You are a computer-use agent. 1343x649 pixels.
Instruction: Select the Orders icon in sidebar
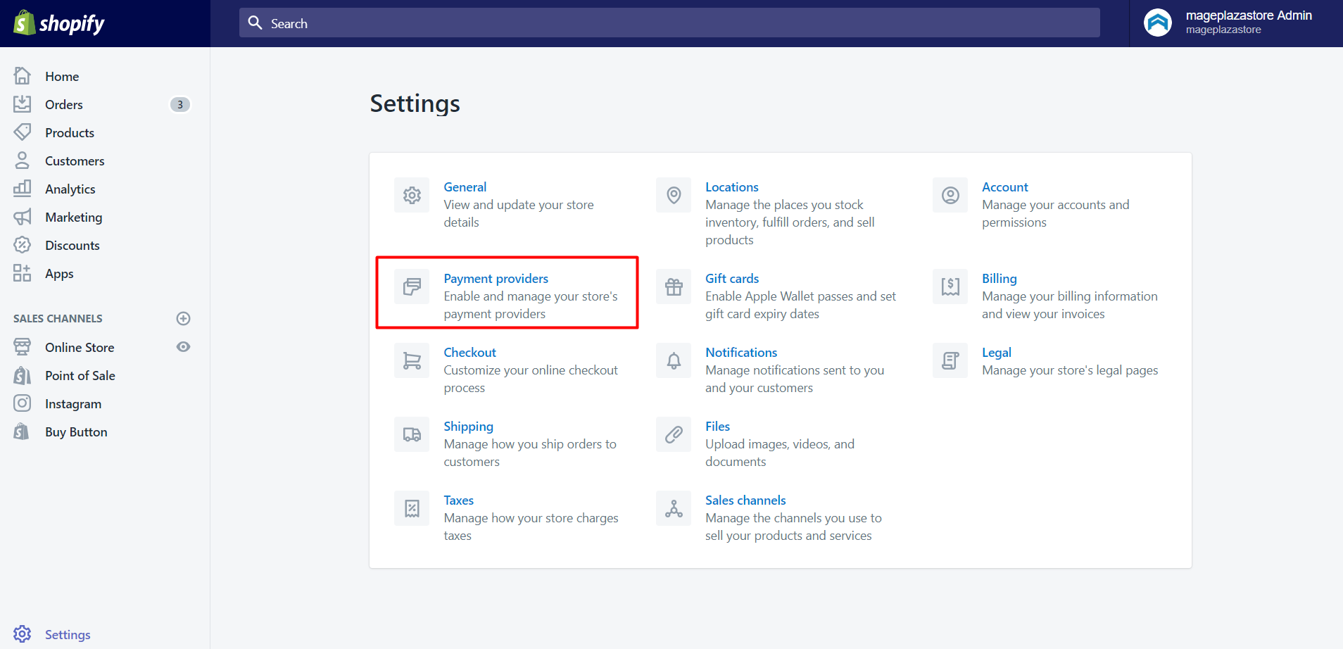pyautogui.click(x=22, y=104)
